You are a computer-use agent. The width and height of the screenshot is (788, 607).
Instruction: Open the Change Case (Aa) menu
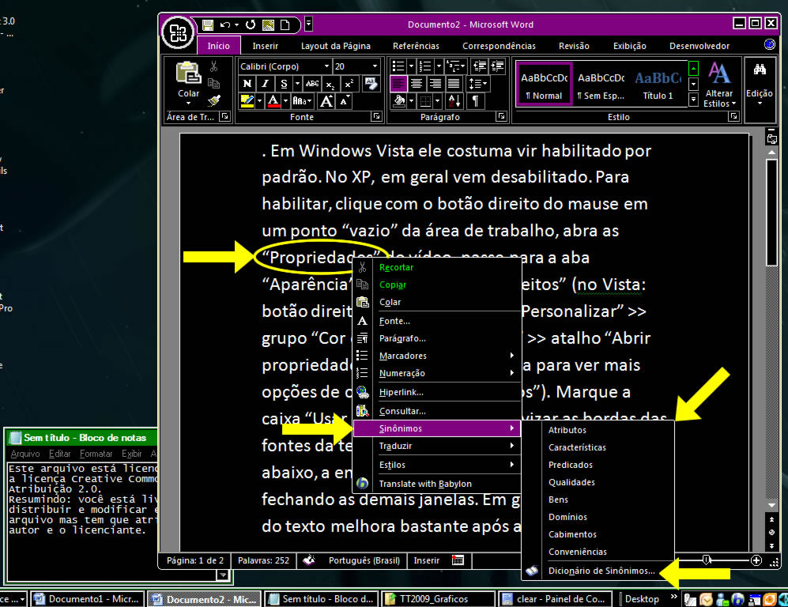click(302, 101)
